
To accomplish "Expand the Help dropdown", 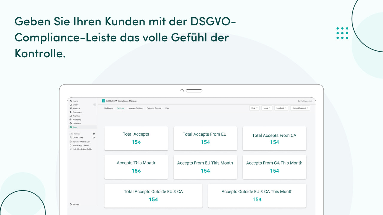I will point(254,108).
